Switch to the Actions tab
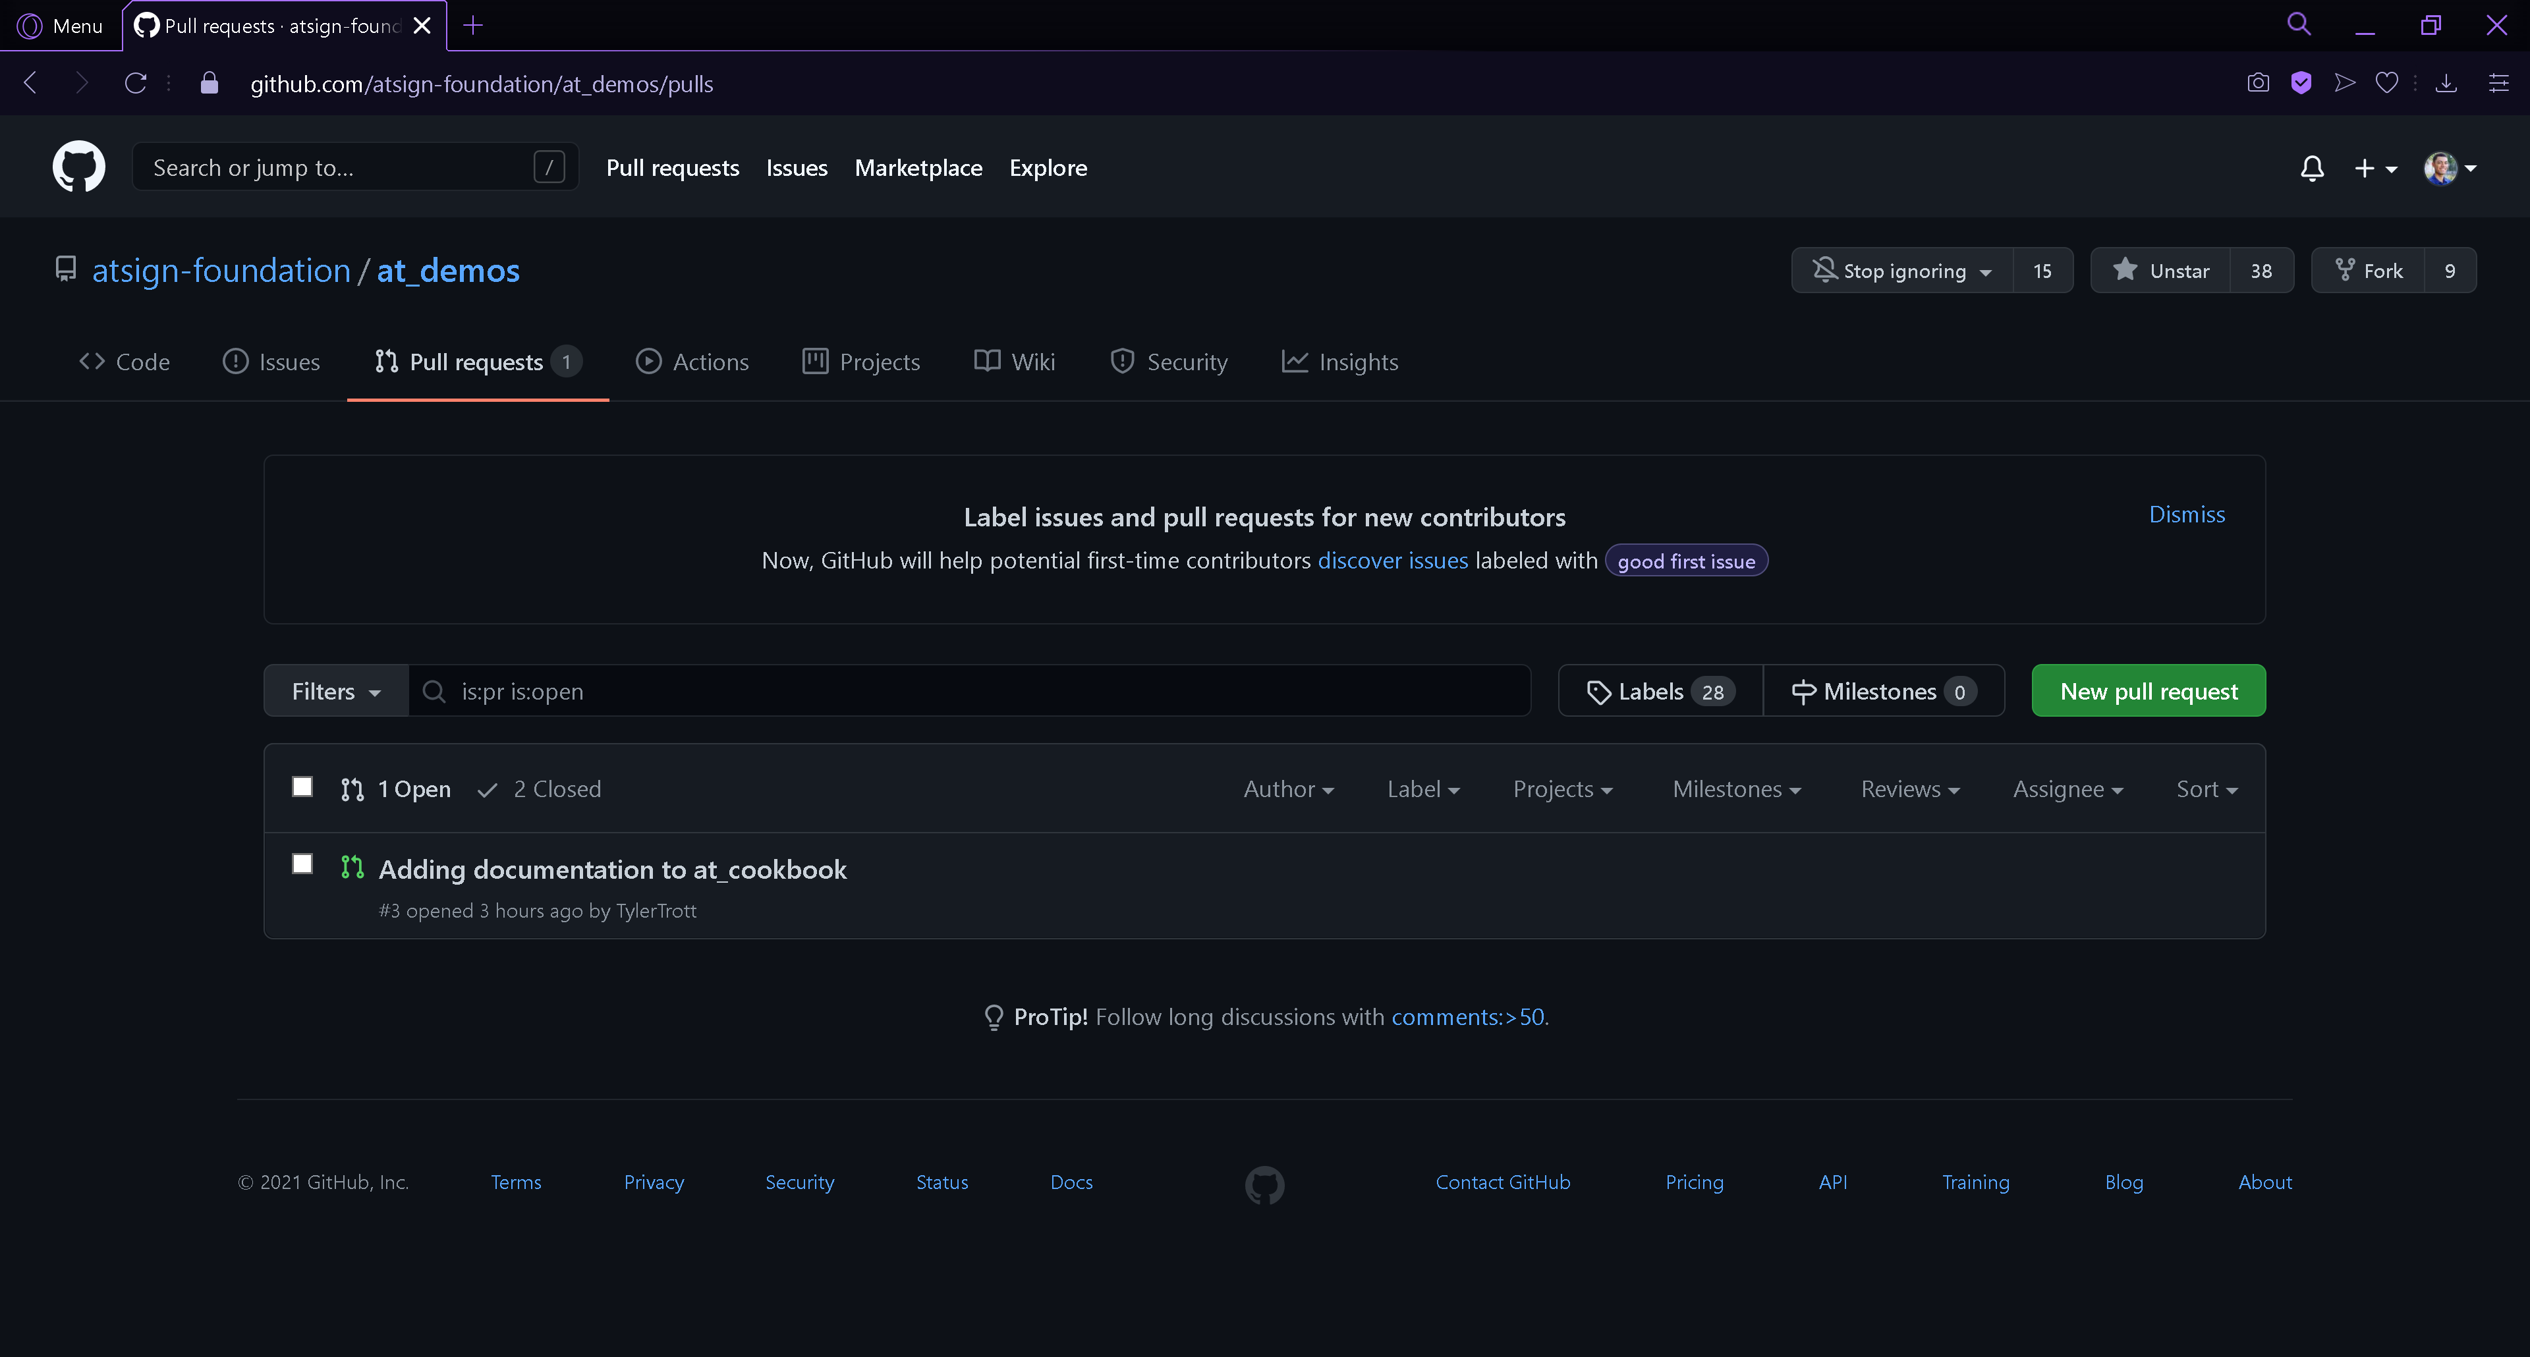This screenshot has width=2530, height=1357. point(692,362)
